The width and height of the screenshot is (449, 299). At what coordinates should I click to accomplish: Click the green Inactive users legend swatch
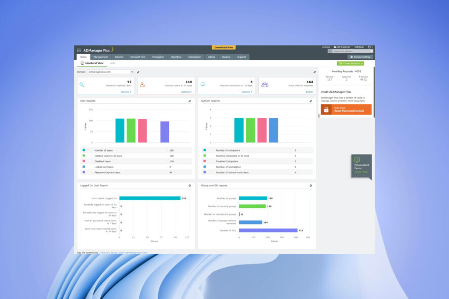pyautogui.click(x=84, y=156)
